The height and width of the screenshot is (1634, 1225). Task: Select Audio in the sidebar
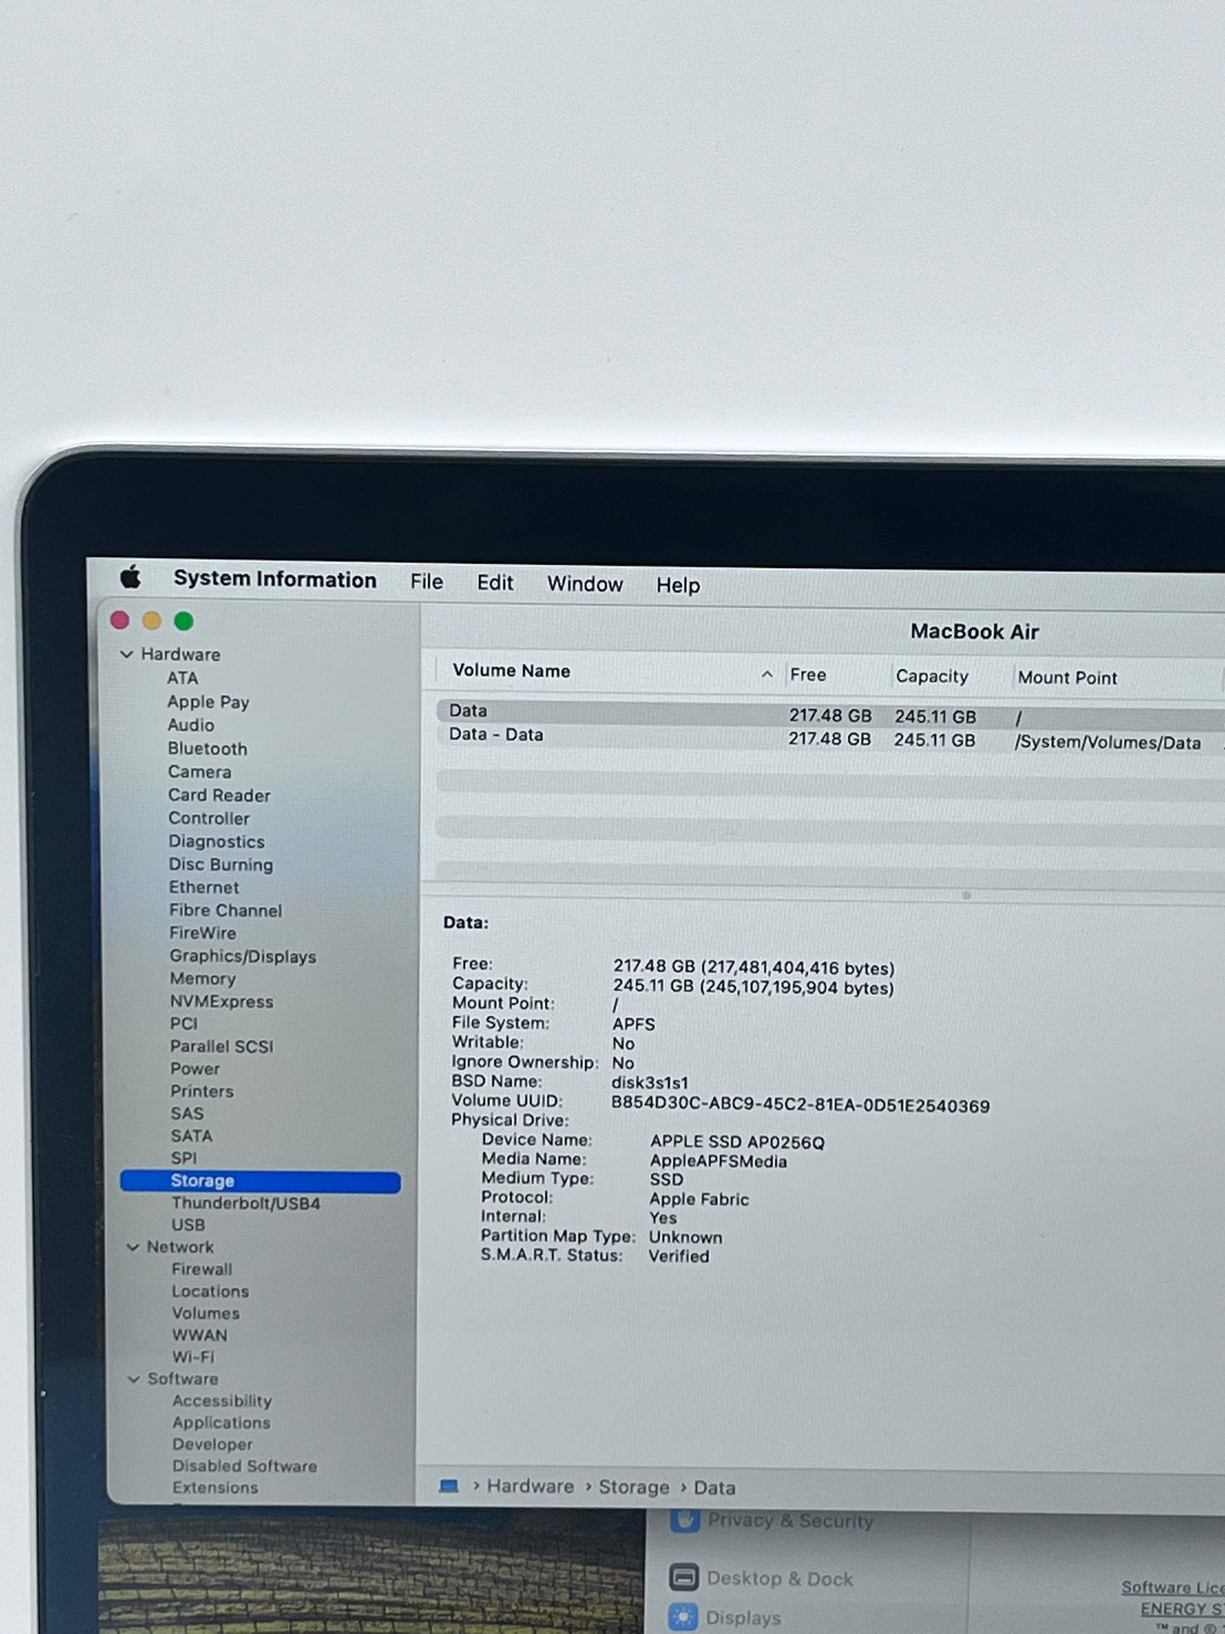pos(191,725)
